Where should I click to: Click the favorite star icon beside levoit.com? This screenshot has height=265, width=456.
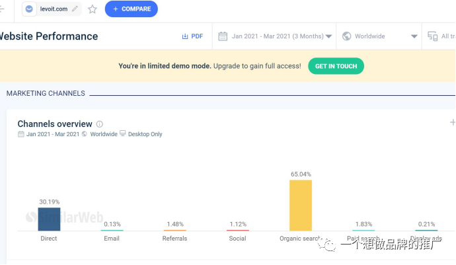(93, 9)
